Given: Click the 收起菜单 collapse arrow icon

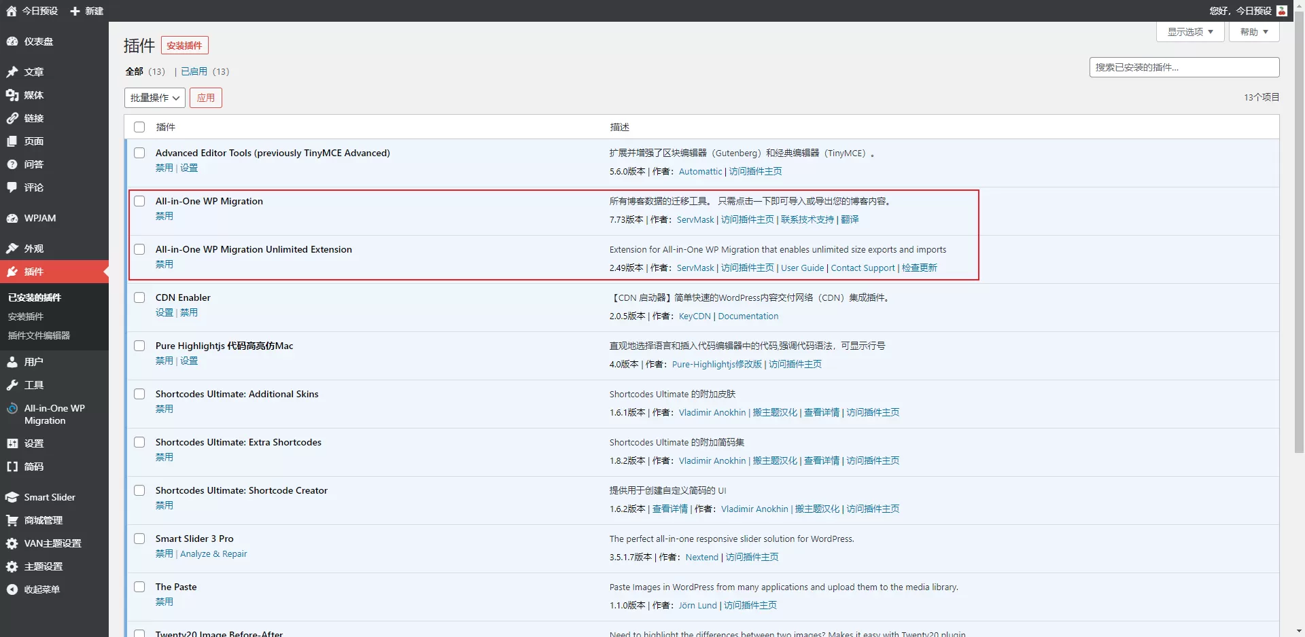Looking at the screenshot, I should point(12,589).
